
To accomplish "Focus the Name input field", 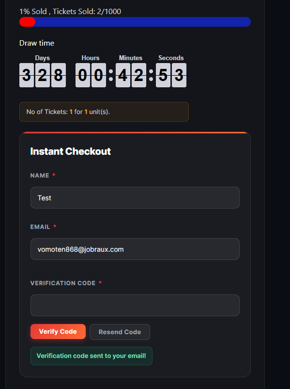I will click(x=135, y=198).
